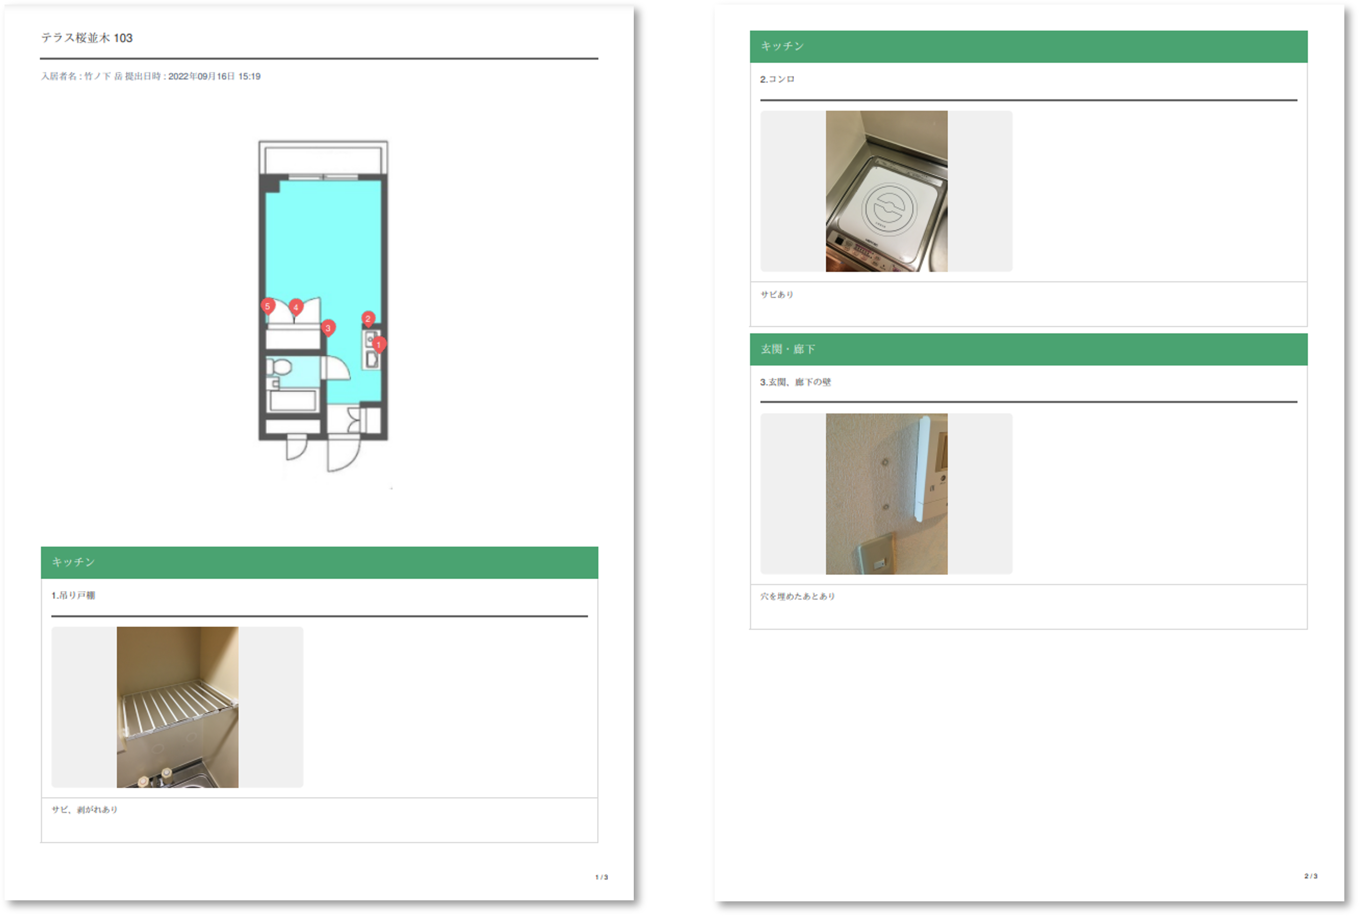Click item title 2.コンロ
The image size is (1359, 916).
777,79
